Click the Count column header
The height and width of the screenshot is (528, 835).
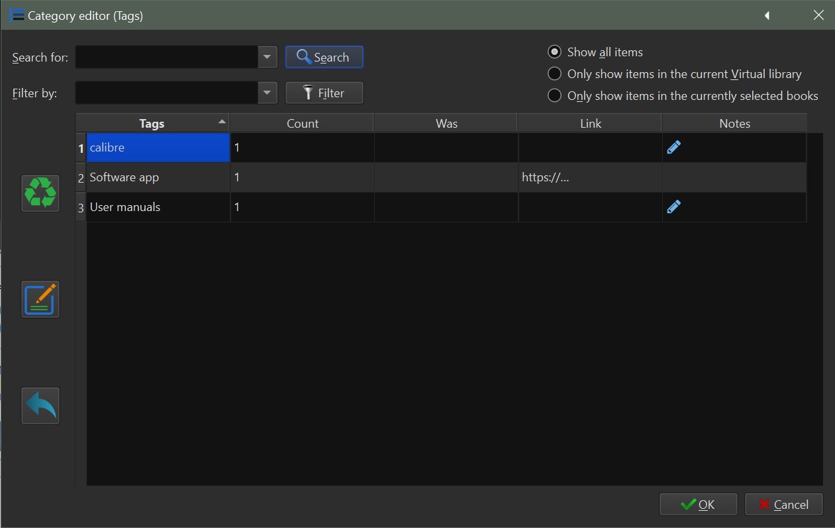(x=302, y=124)
